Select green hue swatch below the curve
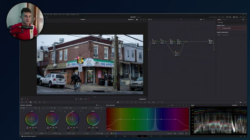Screen dimensions: 250x140 click(x=114, y=133)
